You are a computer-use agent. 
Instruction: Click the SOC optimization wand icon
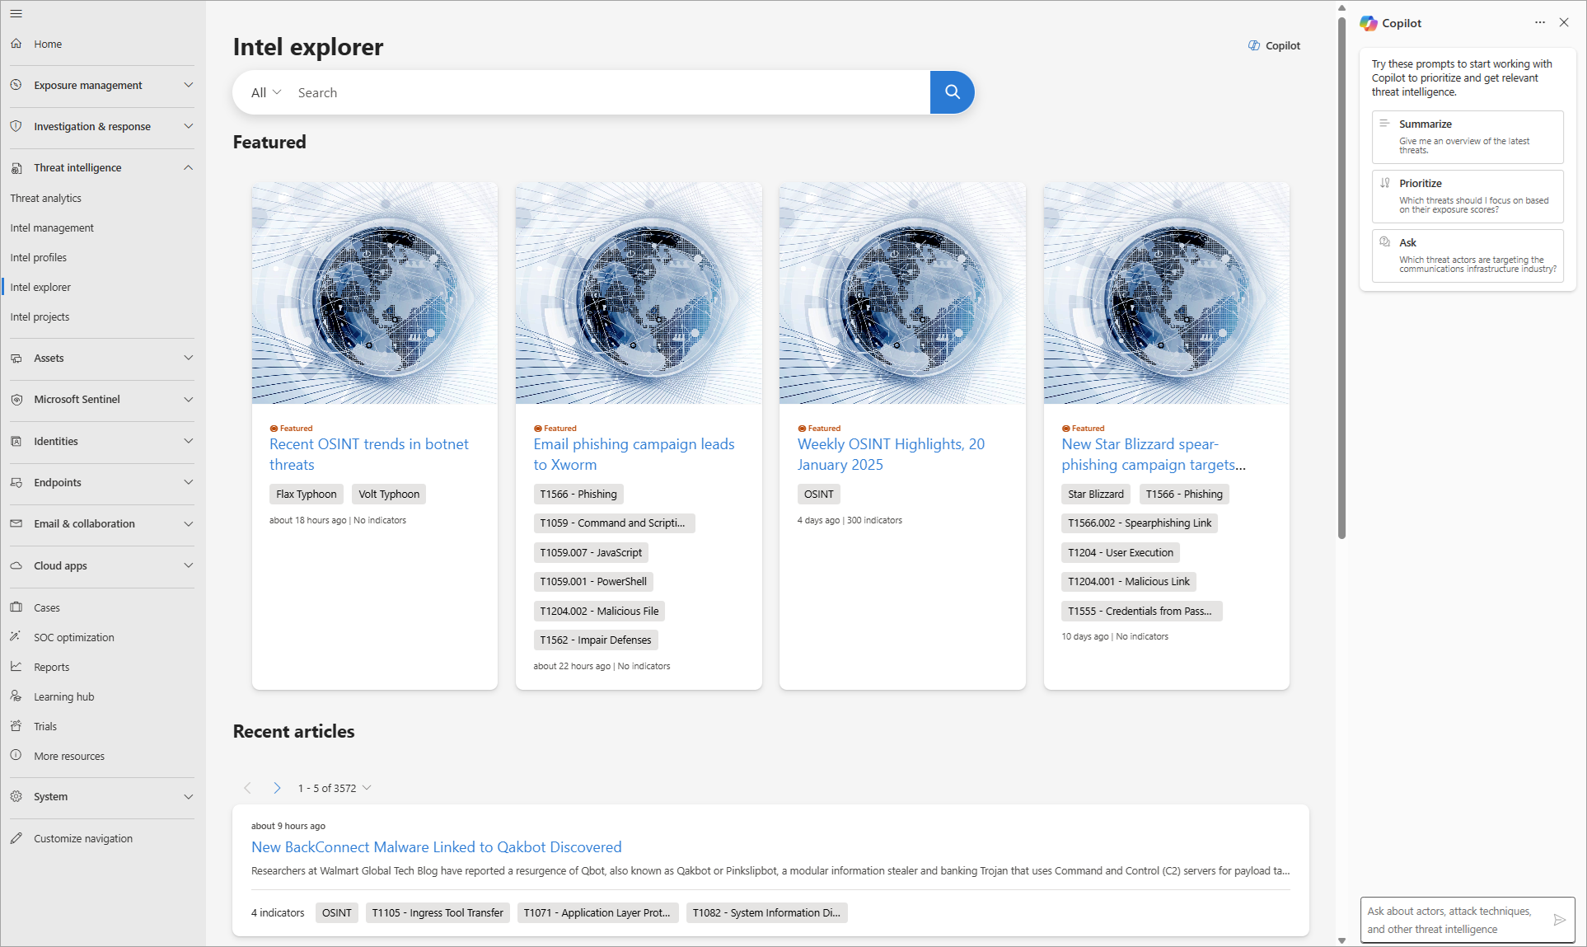click(16, 637)
